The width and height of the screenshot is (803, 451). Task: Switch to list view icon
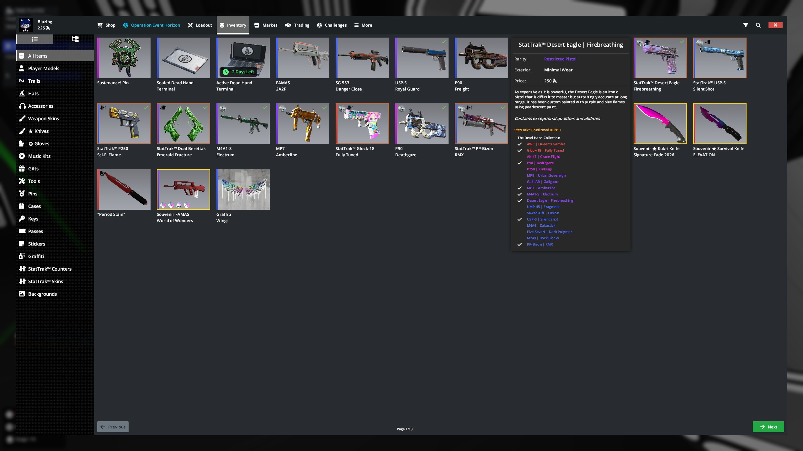(x=35, y=39)
